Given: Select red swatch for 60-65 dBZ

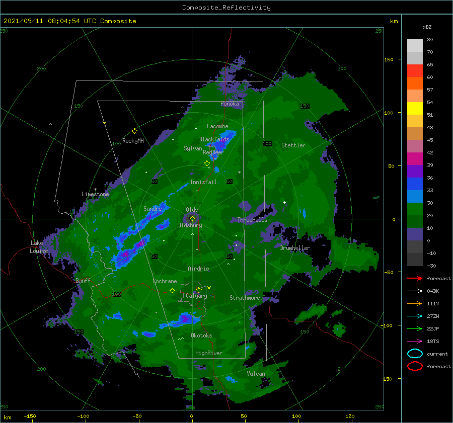Looking at the screenshot, I should [x=415, y=71].
